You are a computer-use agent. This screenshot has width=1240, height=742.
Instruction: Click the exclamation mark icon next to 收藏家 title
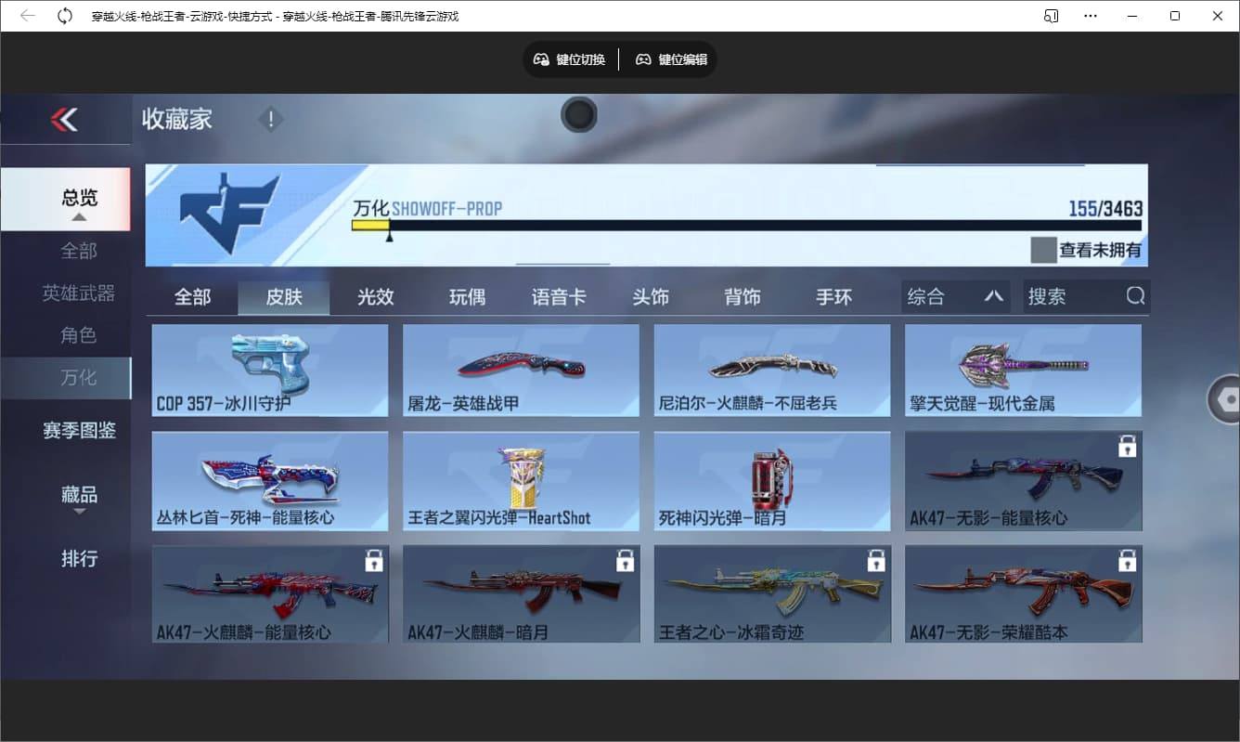(270, 119)
